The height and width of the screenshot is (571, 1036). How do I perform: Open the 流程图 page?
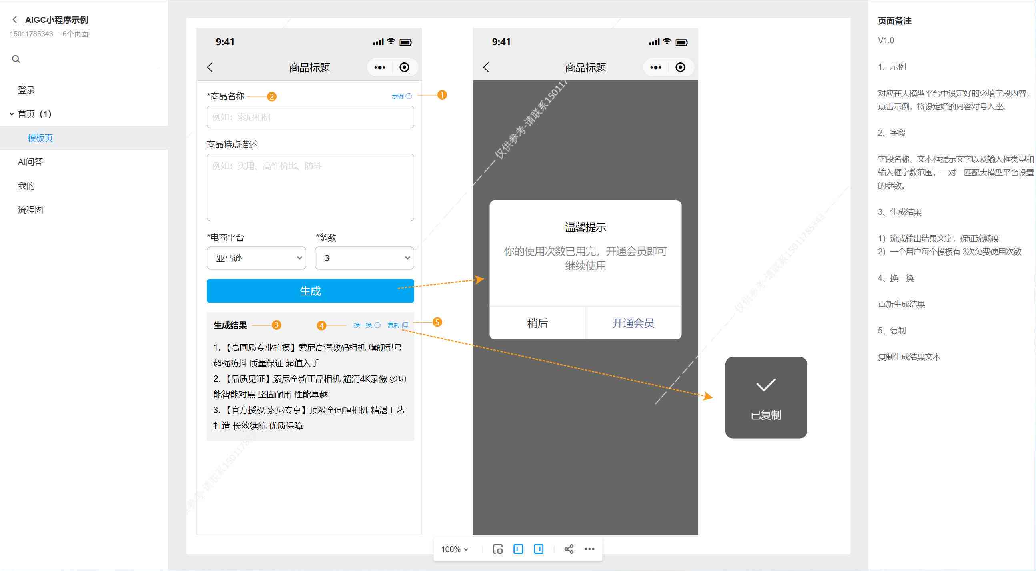[30, 210]
